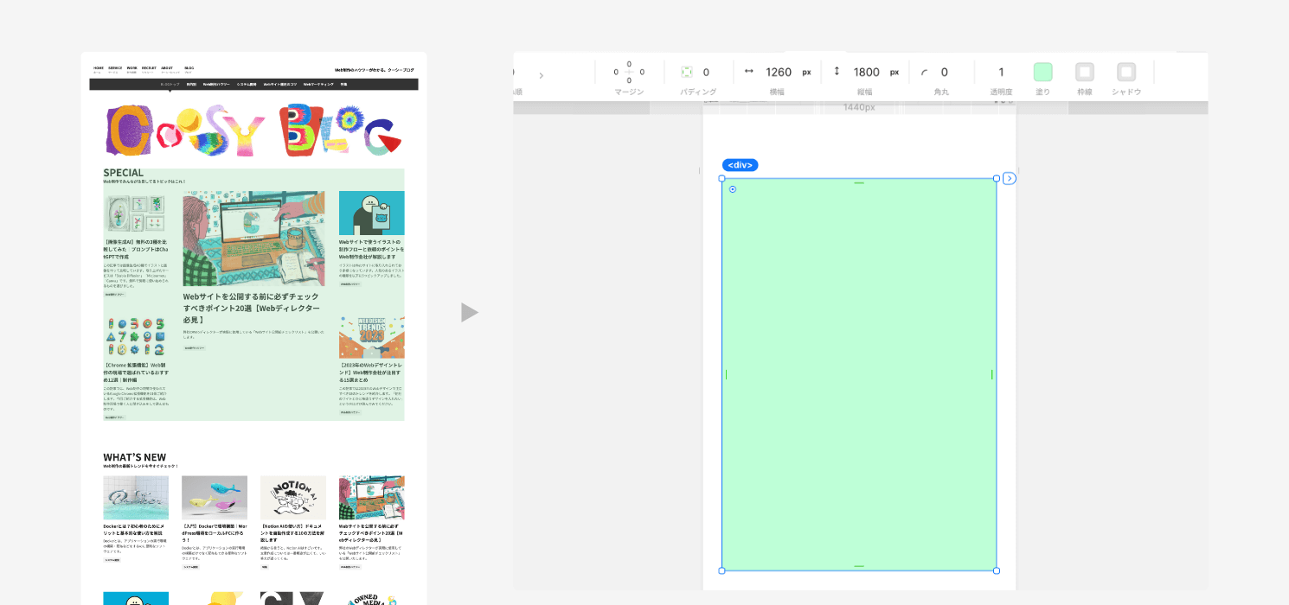Click the corner radius icon

pos(924,73)
